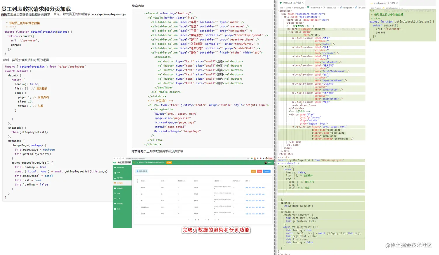This screenshot has width=439, height=255.
Task: Toggle the sidebar collapse icon beside the company name
Action: tap(135, 163)
